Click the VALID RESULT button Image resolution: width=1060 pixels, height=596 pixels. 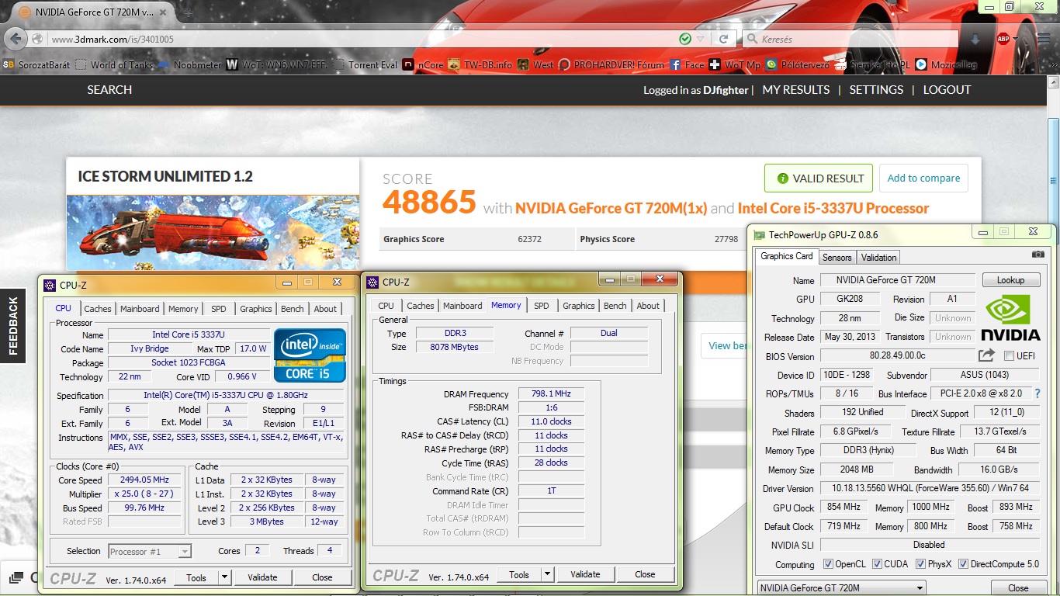coord(819,178)
